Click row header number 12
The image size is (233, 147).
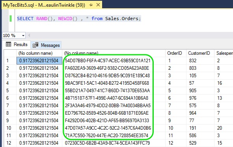[10, 143]
